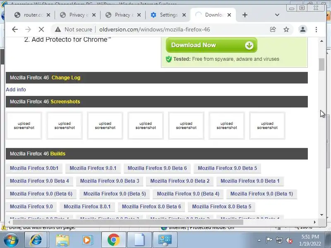Click the green Download Now button
The height and width of the screenshot is (248, 331).
pos(211,45)
